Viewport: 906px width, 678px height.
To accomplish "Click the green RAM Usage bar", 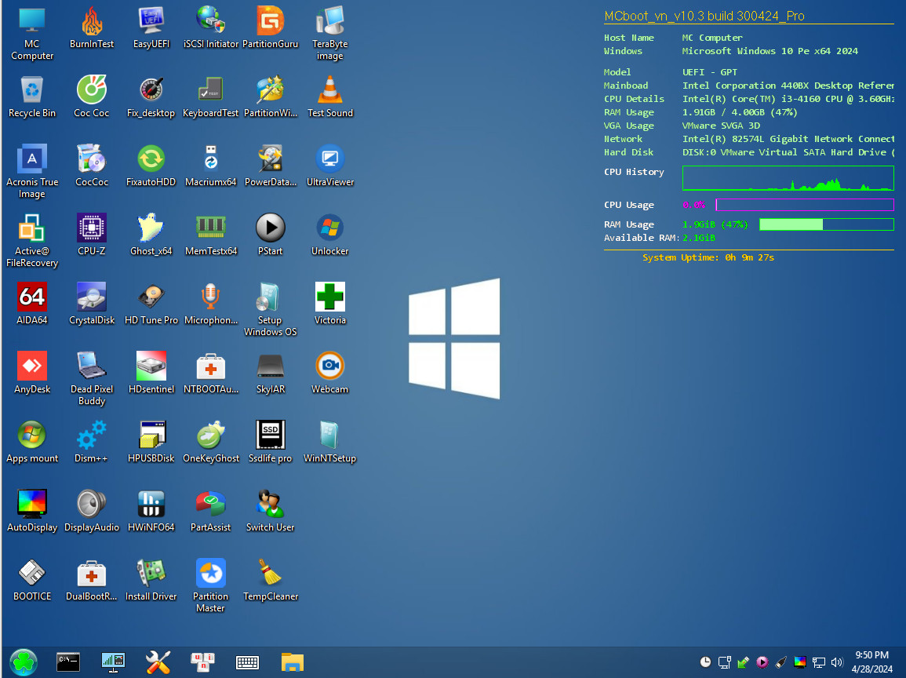I will coord(827,224).
